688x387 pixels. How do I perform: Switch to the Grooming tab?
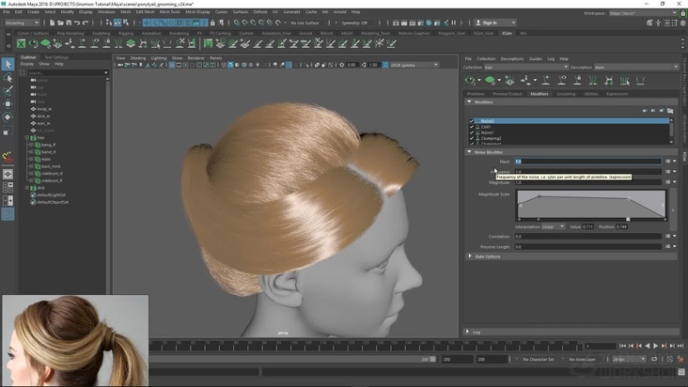tap(566, 94)
